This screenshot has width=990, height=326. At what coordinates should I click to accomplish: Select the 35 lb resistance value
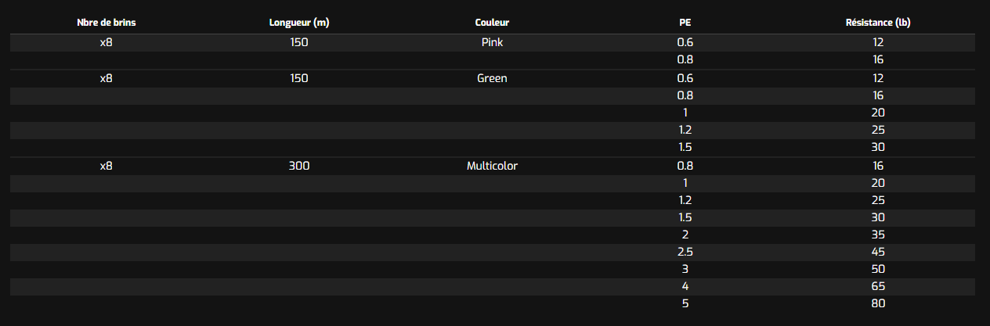(877, 235)
